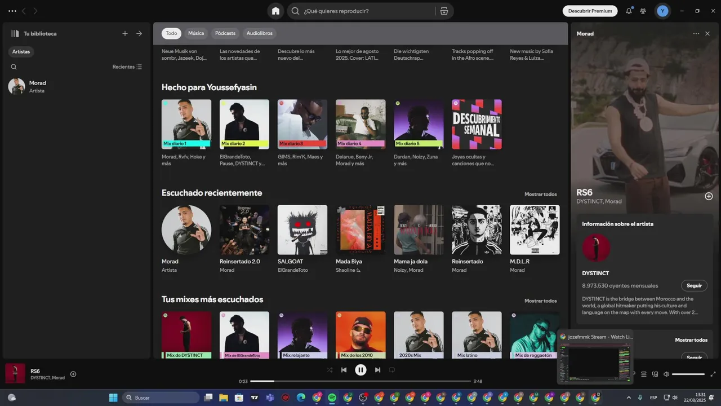Expand Tu biblioteca with arrow icon

click(x=139, y=33)
